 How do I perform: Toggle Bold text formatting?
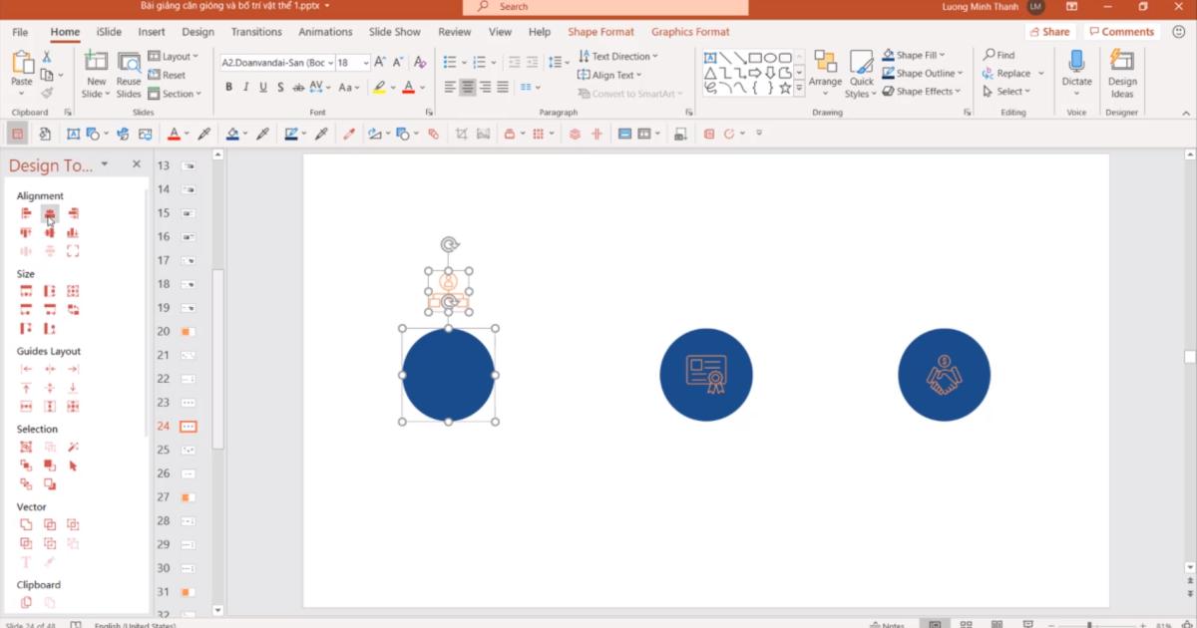click(x=228, y=88)
